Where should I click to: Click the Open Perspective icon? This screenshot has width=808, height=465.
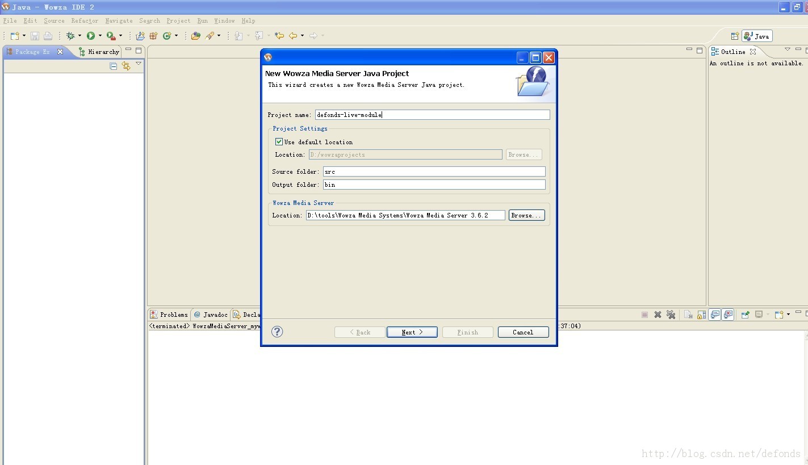tap(735, 36)
